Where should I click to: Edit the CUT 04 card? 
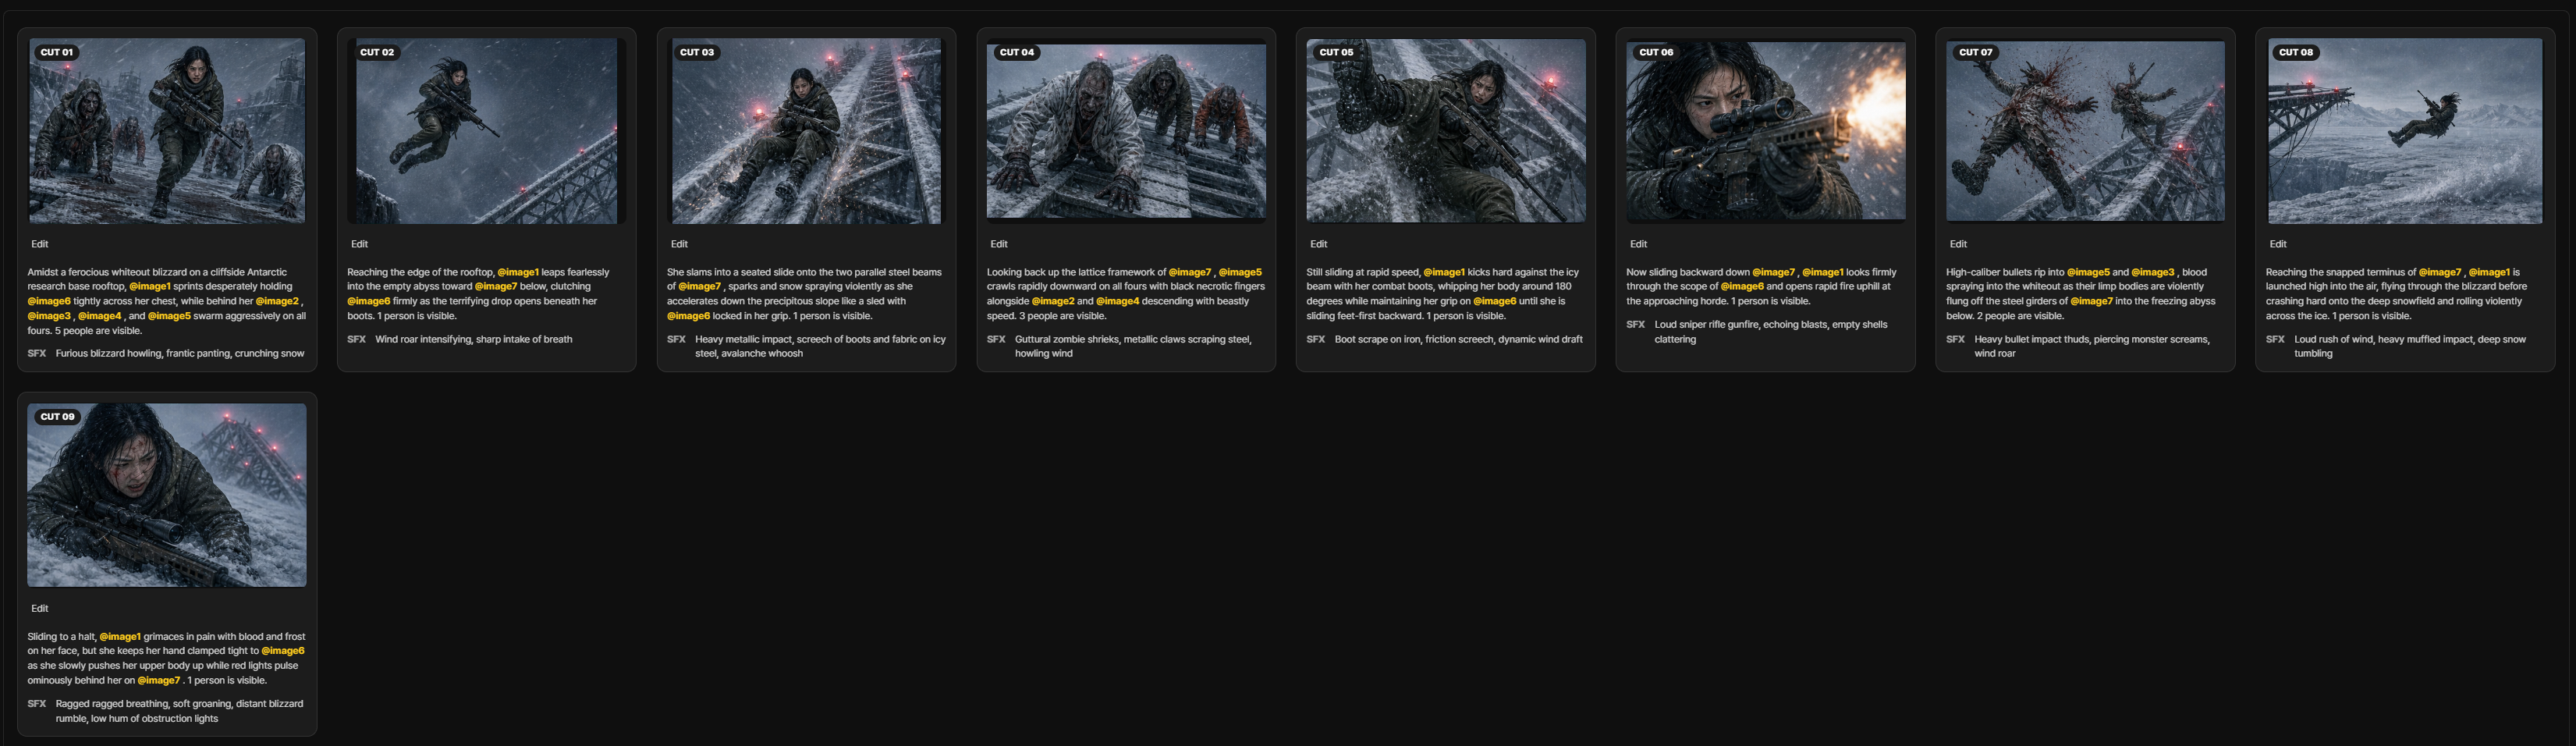tap(999, 244)
